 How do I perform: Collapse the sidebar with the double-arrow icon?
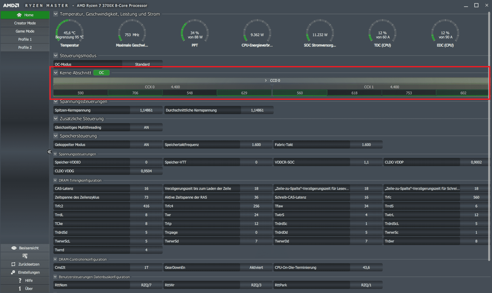[49, 152]
